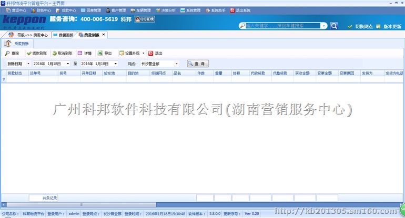Open the 系统助手 menu
The width and height of the screenshot is (405, 218).
tap(216, 11)
